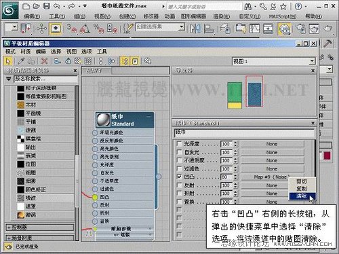
Task: Click the Redo arrow icon
Action: (x=72, y=6)
